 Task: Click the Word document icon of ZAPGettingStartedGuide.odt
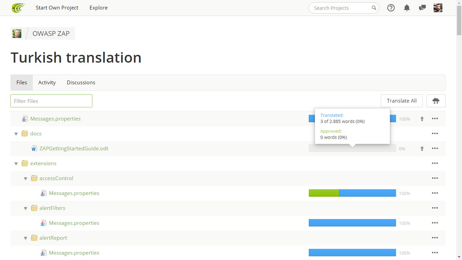pyautogui.click(x=34, y=148)
